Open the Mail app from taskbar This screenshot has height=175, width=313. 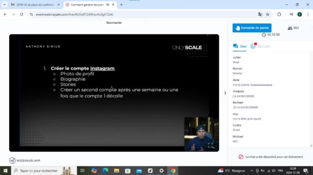click(x=139, y=171)
